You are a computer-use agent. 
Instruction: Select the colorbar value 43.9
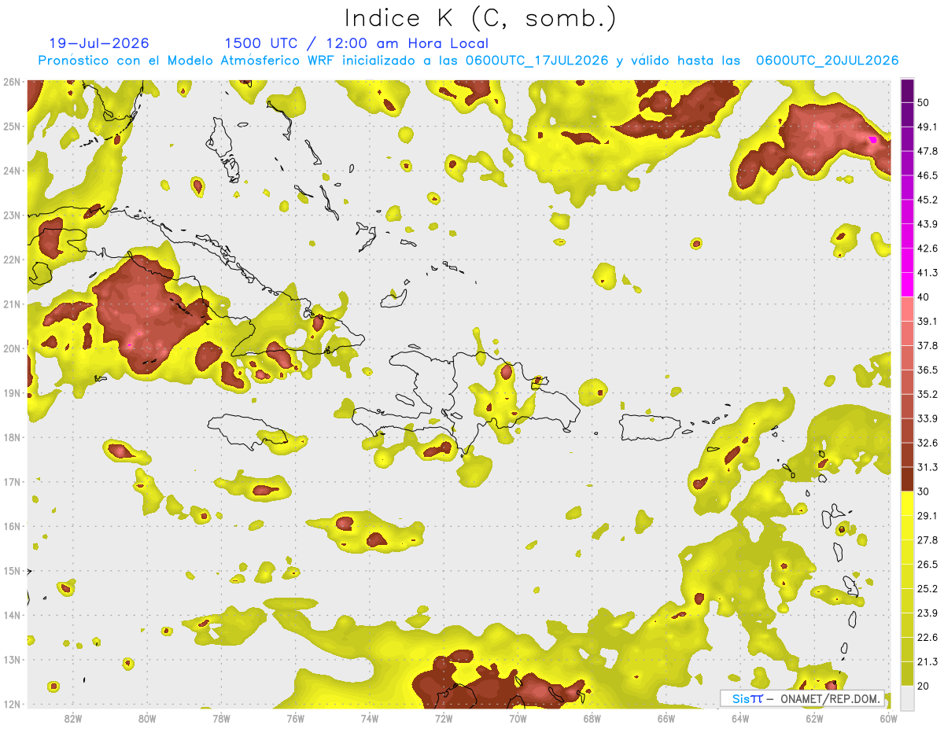coord(927,224)
